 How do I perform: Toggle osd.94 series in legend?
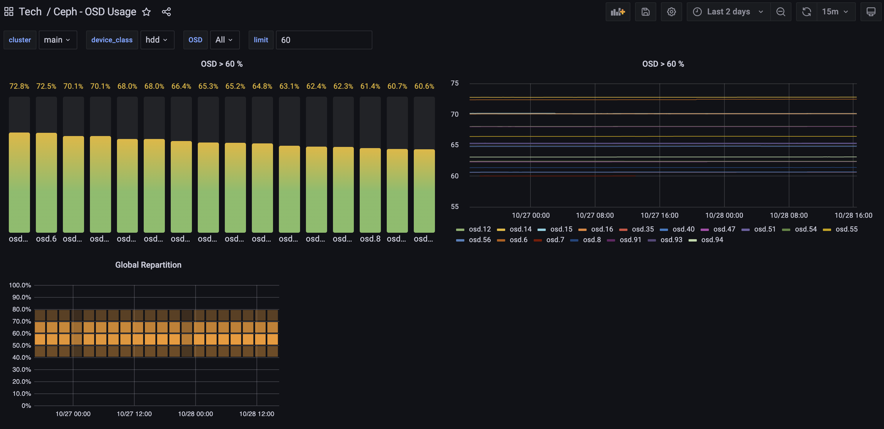pos(712,240)
